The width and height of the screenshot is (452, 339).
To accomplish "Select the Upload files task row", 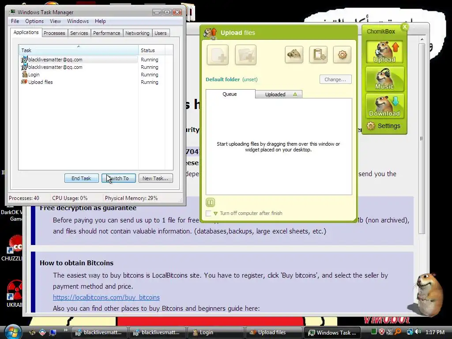I will [79, 82].
